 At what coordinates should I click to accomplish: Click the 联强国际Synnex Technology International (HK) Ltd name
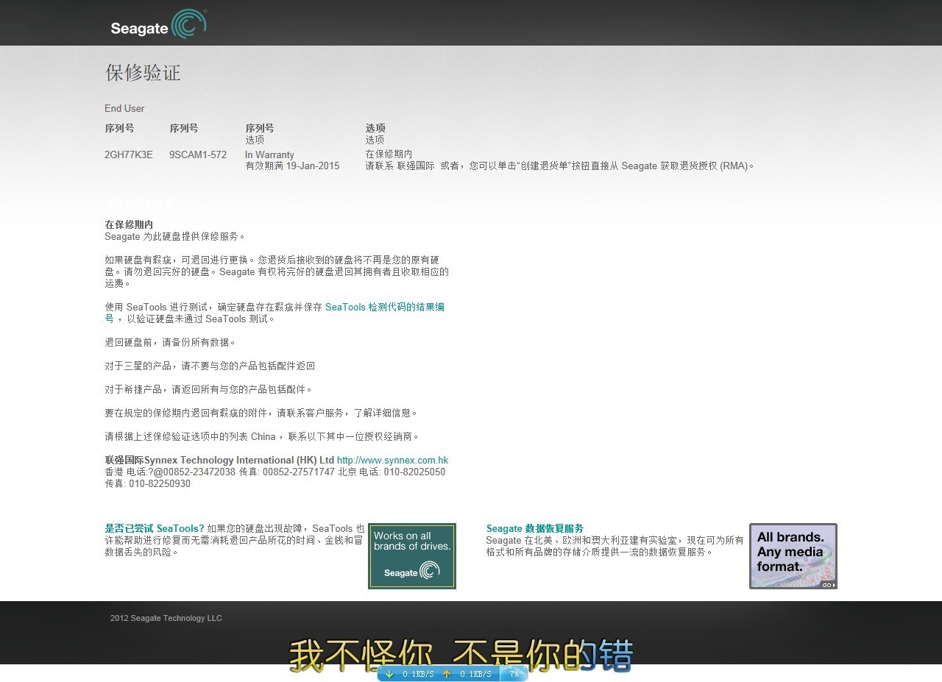219,460
